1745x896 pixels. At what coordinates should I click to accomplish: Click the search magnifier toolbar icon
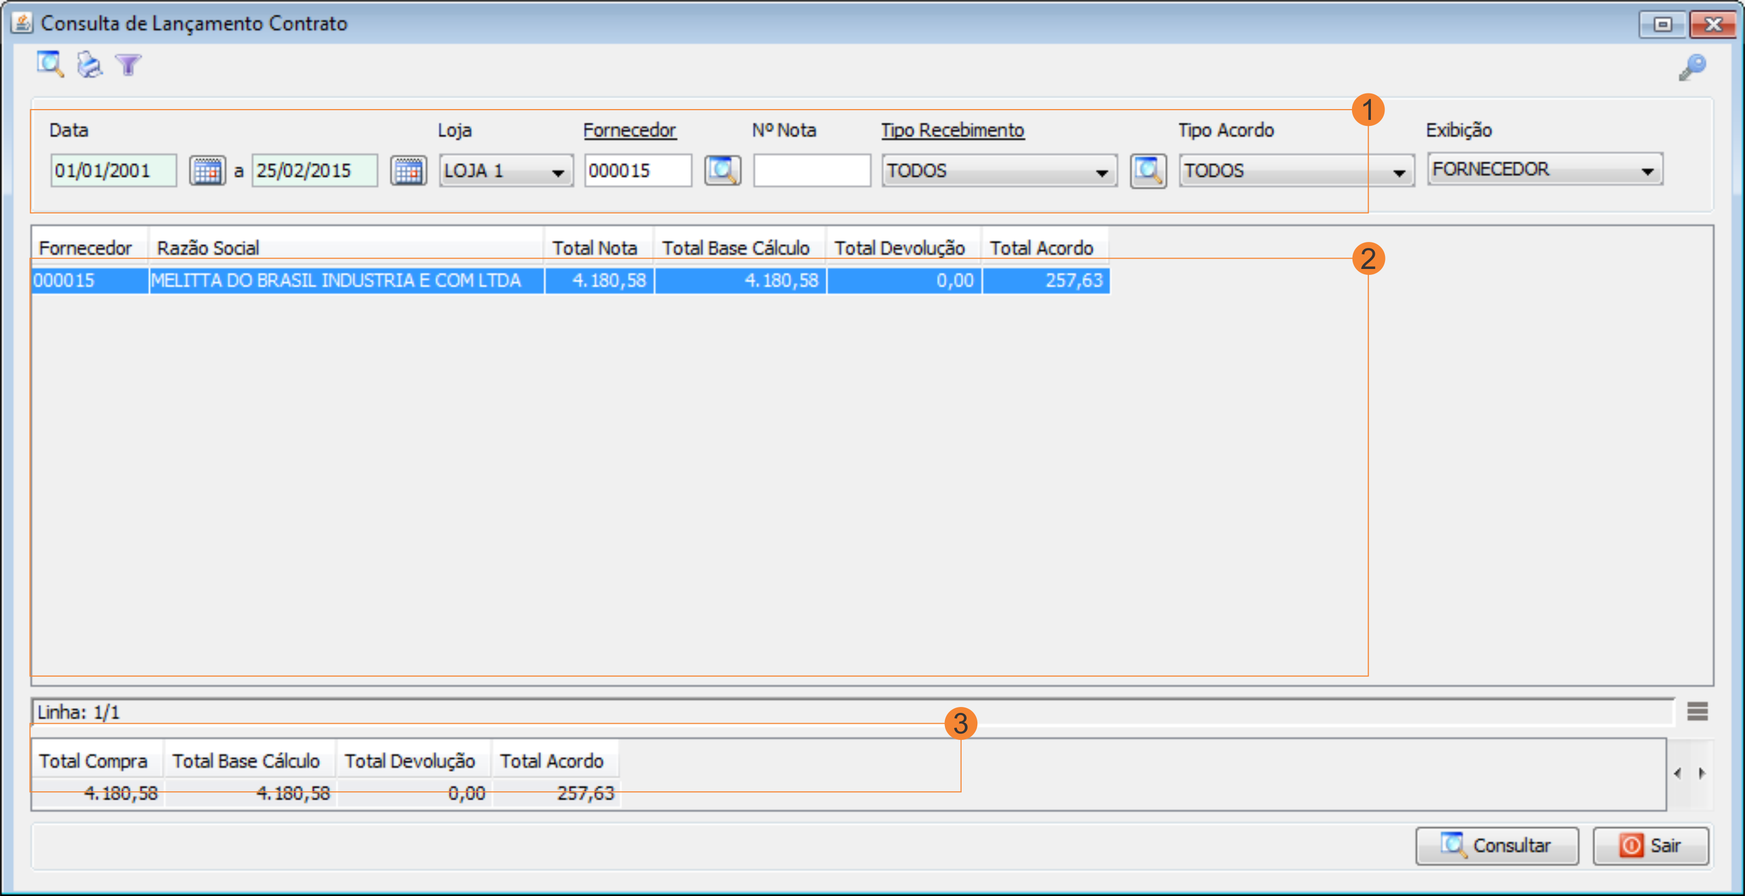50,65
